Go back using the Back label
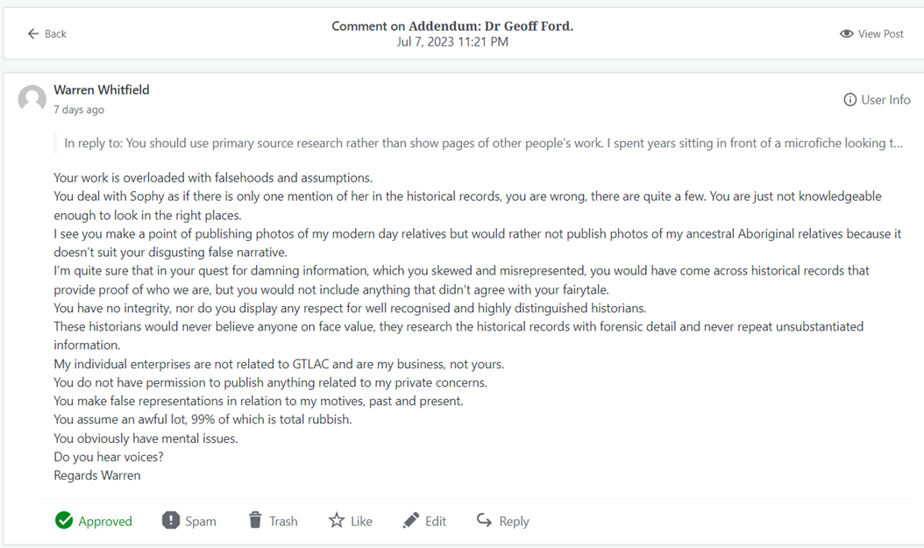Screen dimensions: 924x548 pyautogui.click(x=55, y=33)
